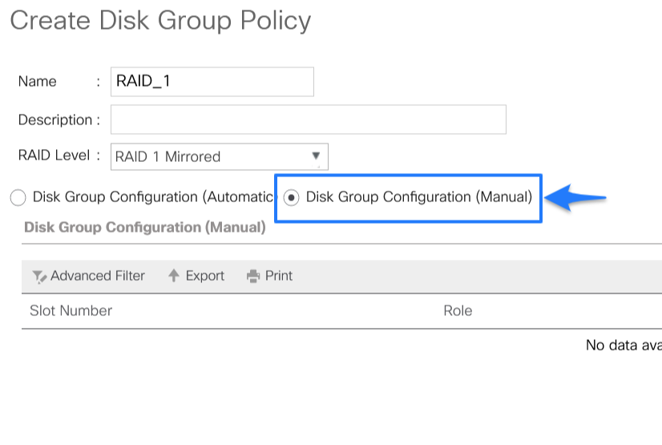The width and height of the screenshot is (662, 445).
Task: Click the blue arrow pointing at Manual
Action: pyautogui.click(x=578, y=197)
